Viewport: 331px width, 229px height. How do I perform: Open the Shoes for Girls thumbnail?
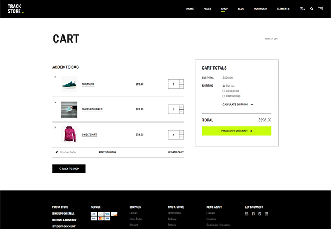pyautogui.click(x=69, y=109)
